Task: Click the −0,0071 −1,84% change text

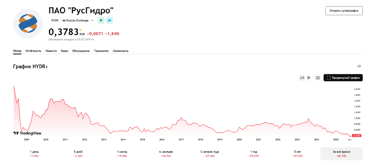Action: tap(103, 34)
